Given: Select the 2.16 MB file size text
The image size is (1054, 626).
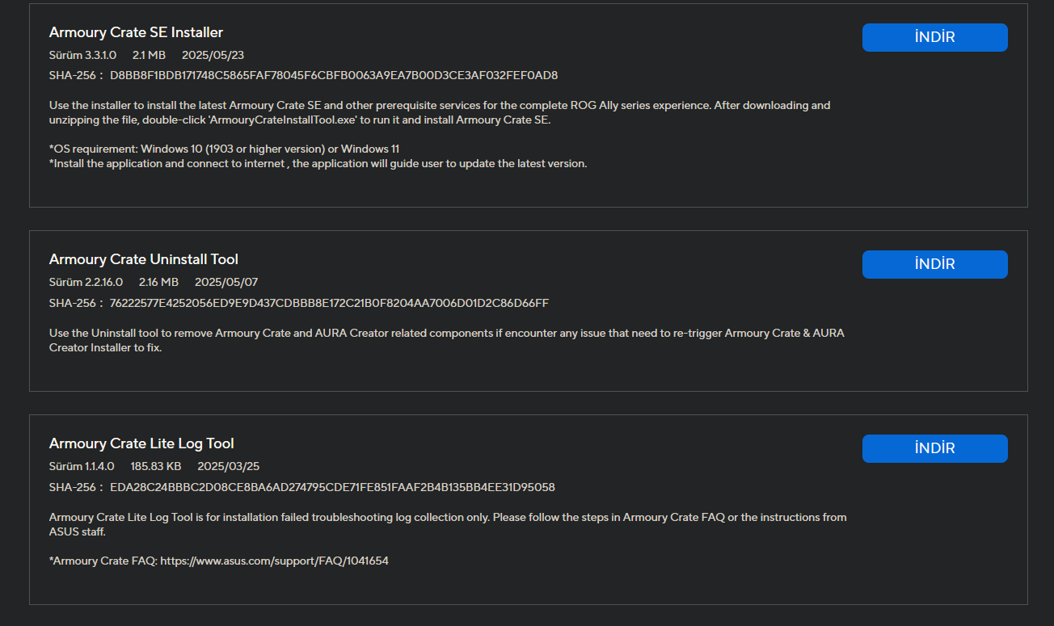Looking at the screenshot, I should coord(158,282).
